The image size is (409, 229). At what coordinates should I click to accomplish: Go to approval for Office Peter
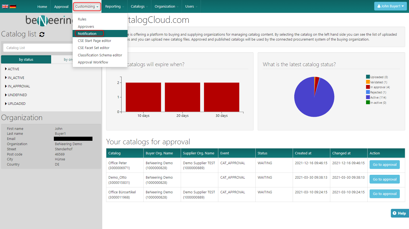tap(384, 165)
